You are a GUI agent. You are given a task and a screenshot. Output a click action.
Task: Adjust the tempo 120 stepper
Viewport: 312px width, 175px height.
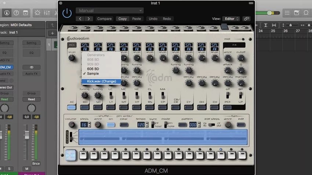coord(147,125)
